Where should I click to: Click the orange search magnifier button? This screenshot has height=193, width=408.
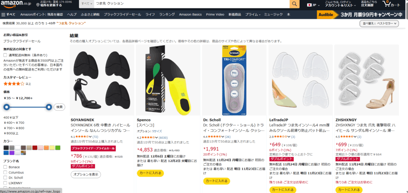click(x=294, y=4)
